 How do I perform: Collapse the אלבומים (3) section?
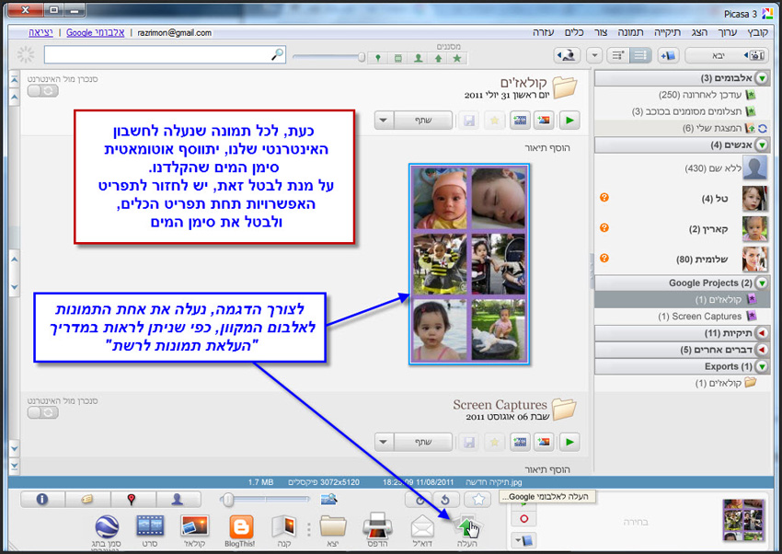pos(762,78)
